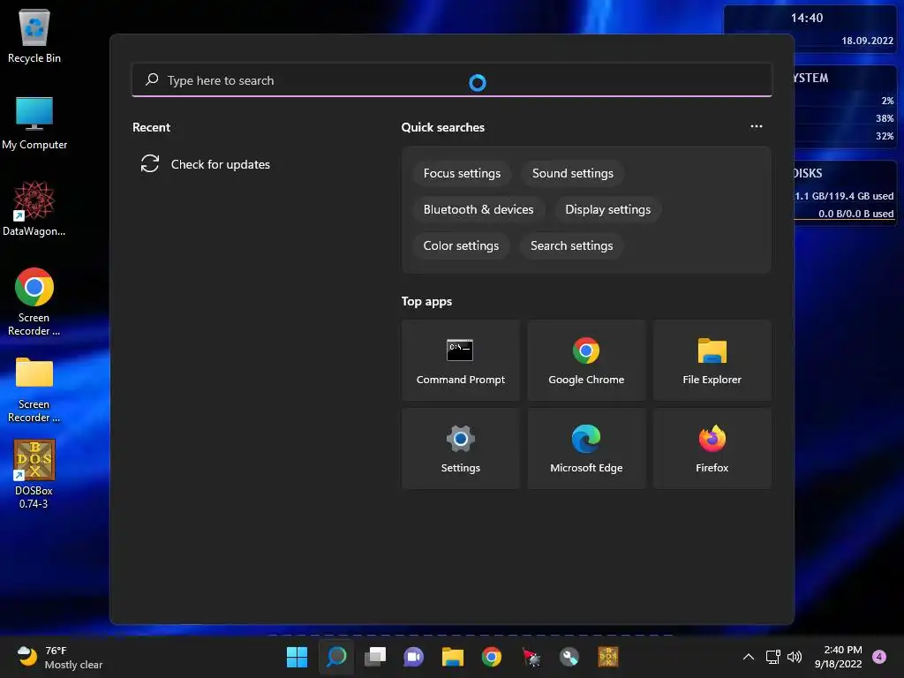Click the taskbar Search icon
The width and height of the screenshot is (904, 678).
click(x=336, y=657)
